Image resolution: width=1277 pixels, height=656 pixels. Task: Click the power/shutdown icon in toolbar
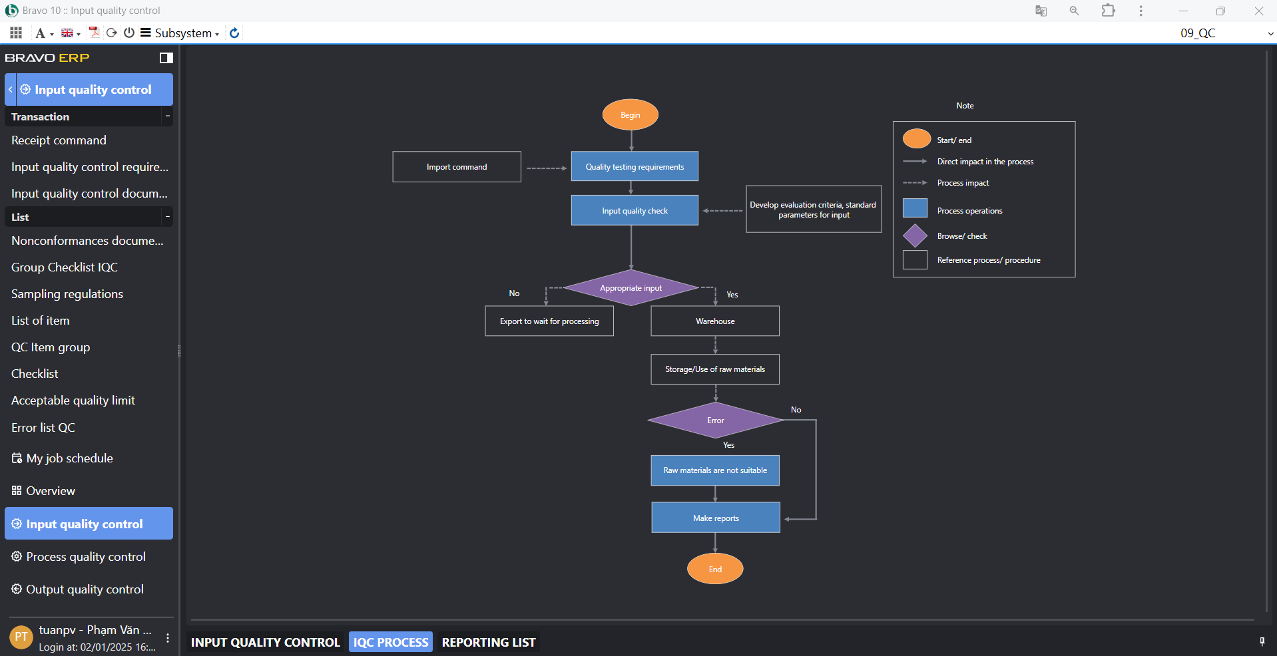pos(129,33)
